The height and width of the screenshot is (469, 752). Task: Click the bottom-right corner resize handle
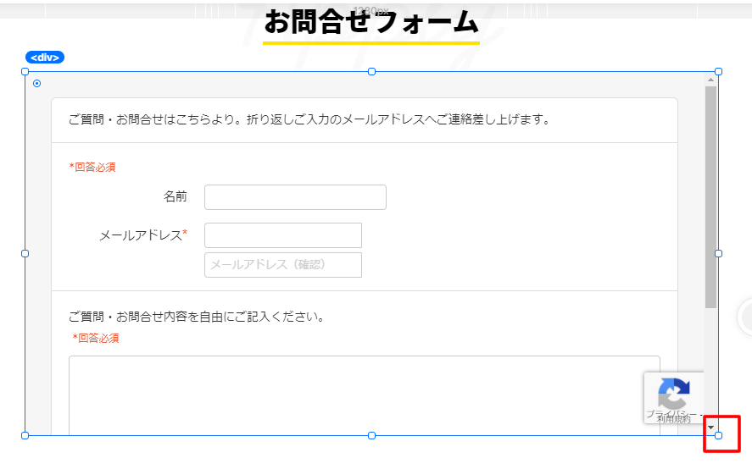click(x=719, y=435)
